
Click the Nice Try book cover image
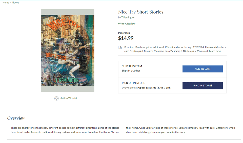[67, 51]
